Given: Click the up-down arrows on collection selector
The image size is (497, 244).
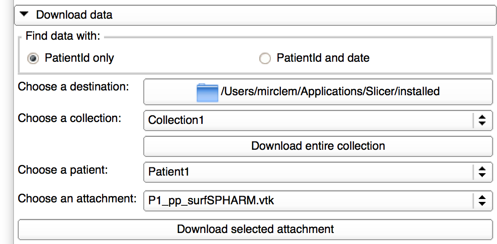Looking at the screenshot, I should click(482, 120).
